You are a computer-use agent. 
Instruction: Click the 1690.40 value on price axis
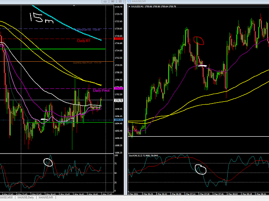pos(119,138)
